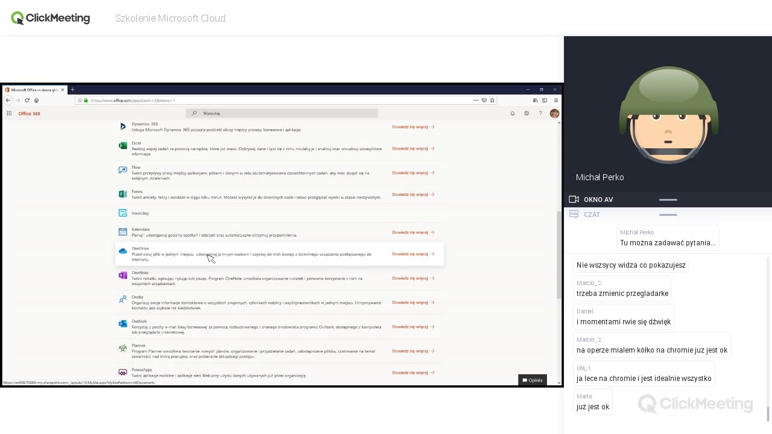
Task: Click Dowiedz się więcej for Excel
Action: [x=413, y=148]
